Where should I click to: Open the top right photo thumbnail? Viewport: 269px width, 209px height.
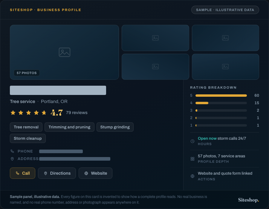(225, 38)
